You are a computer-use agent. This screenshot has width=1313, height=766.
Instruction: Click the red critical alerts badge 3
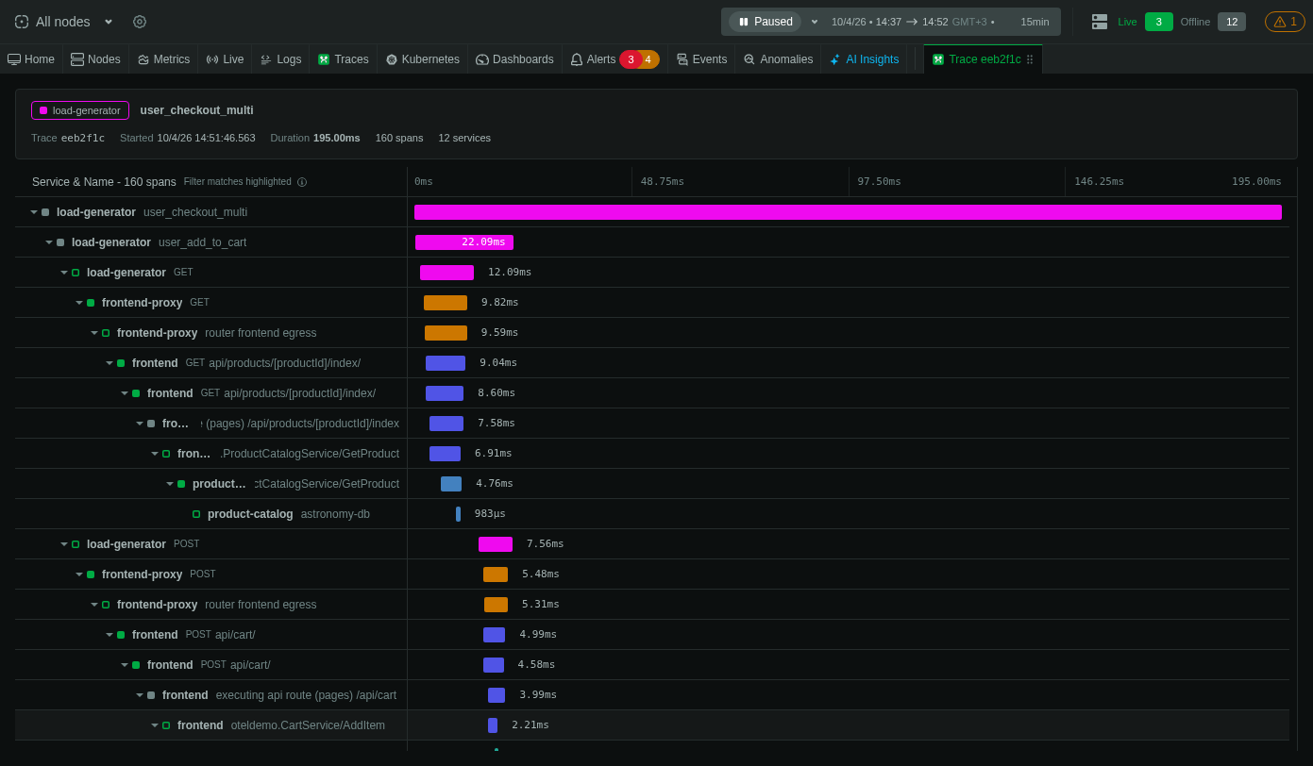[631, 59]
